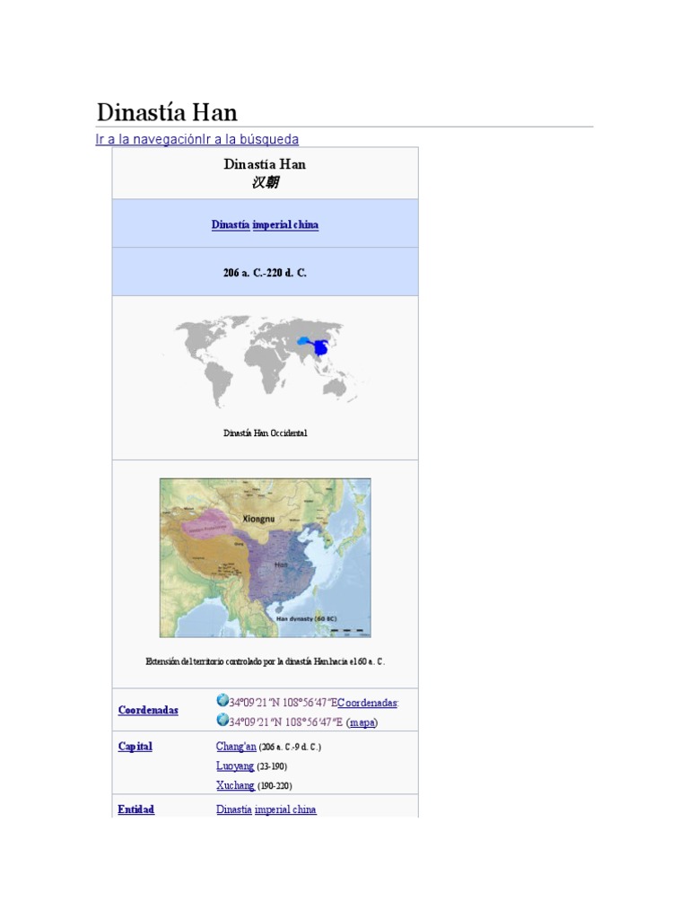Click the 'Extensión del territorio' map caption

[x=266, y=661]
